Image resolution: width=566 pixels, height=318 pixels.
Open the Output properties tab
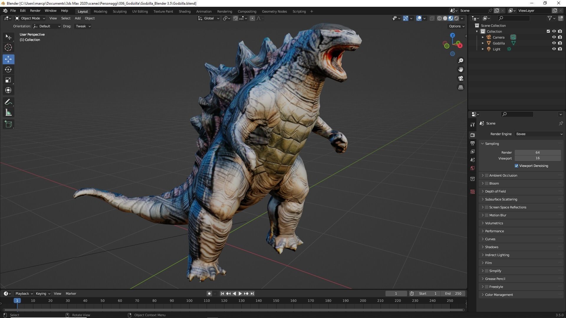click(x=473, y=143)
